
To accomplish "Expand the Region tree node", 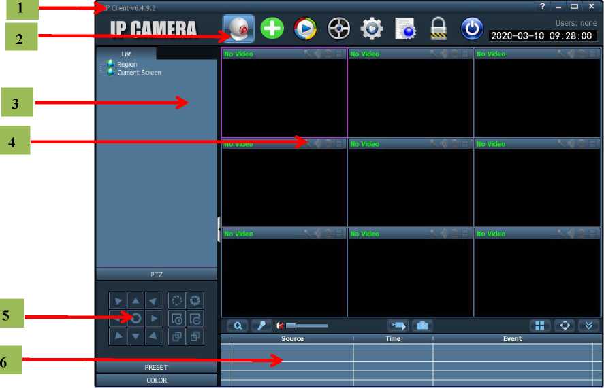I will [102, 65].
